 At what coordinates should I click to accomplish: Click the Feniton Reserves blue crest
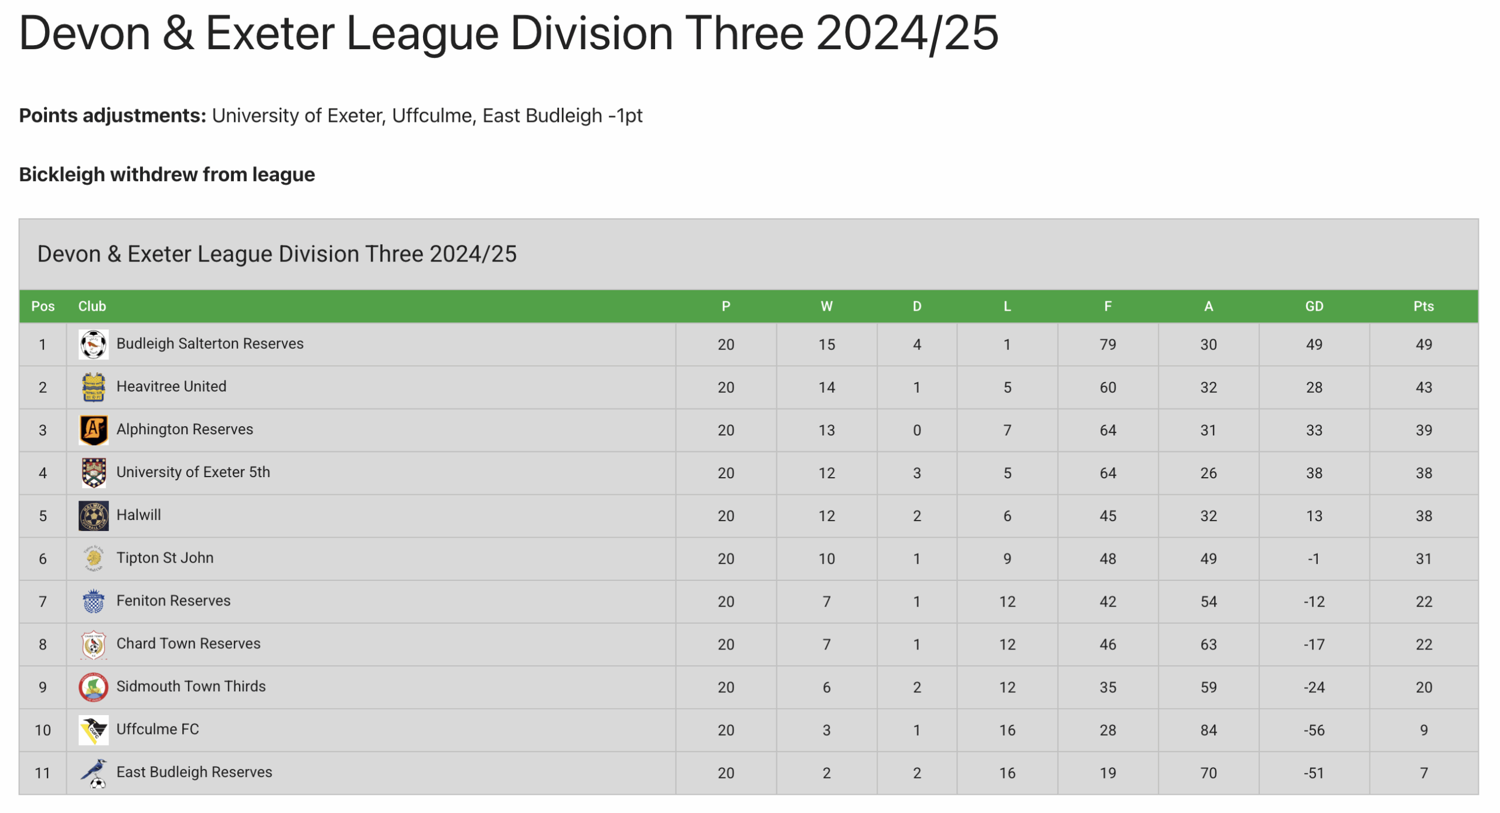(93, 601)
